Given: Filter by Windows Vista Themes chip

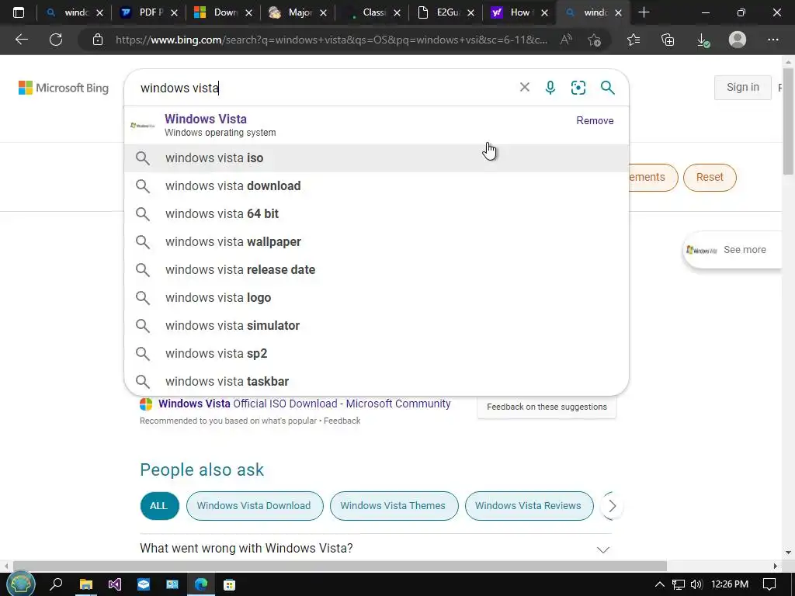Looking at the screenshot, I should coord(394,506).
